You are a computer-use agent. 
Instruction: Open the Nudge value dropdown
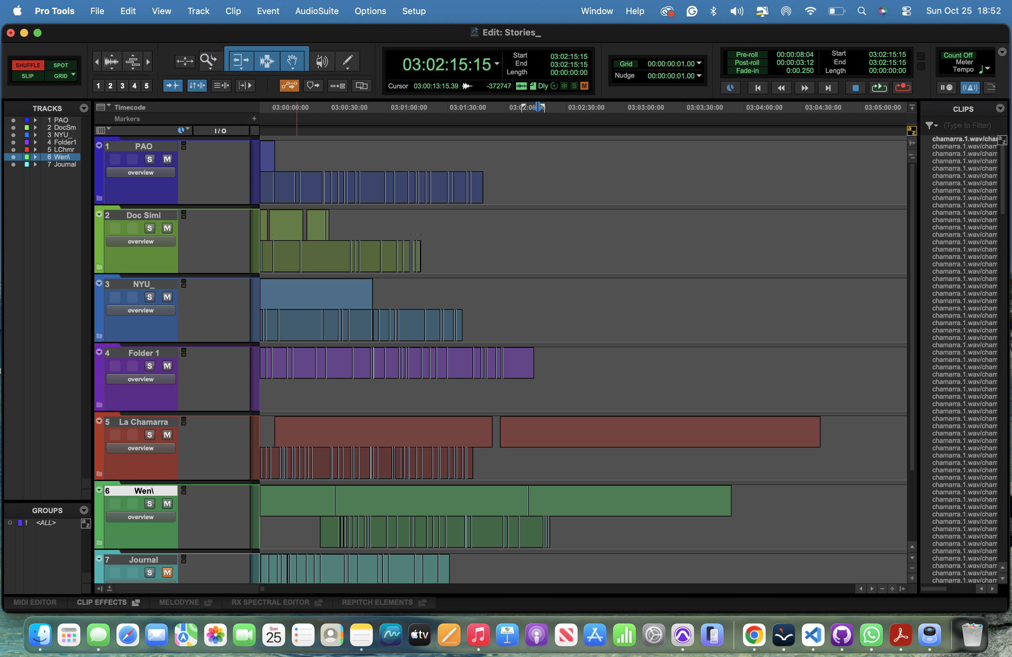699,76
